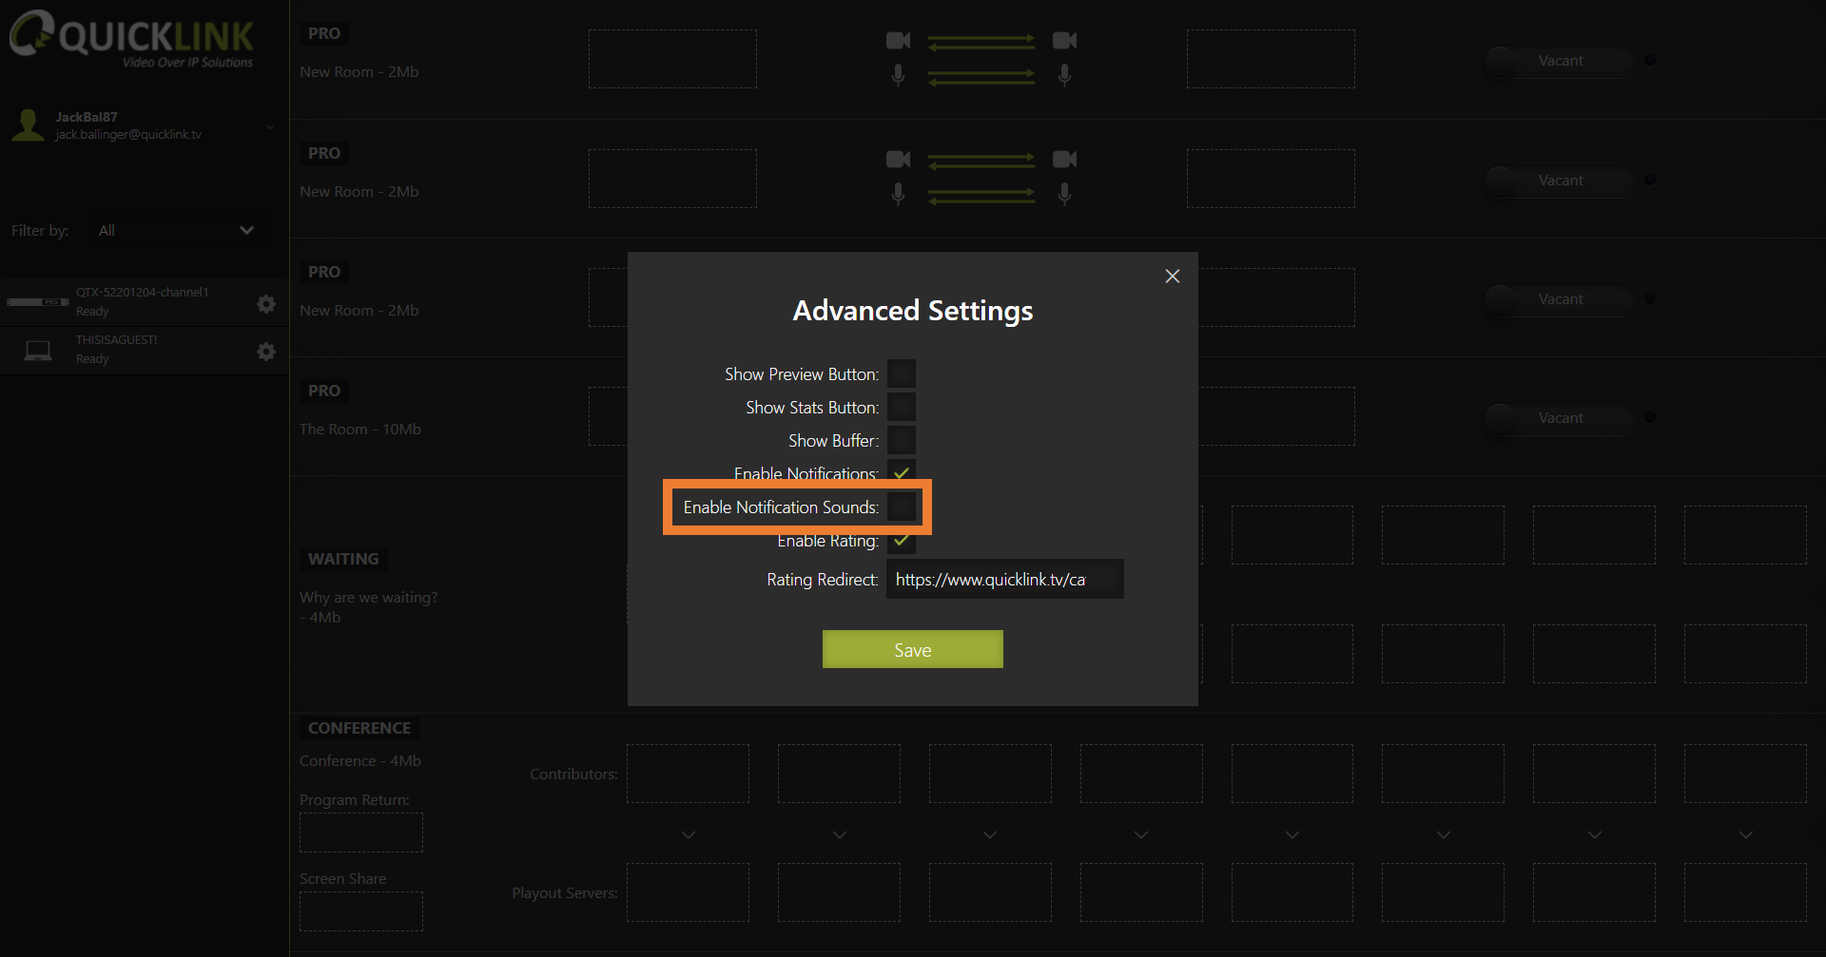The width and height of the screenshot is (1826, 957).
Task: Open settings gear for THISISAGUEST! device
Action: coord(266,352)
